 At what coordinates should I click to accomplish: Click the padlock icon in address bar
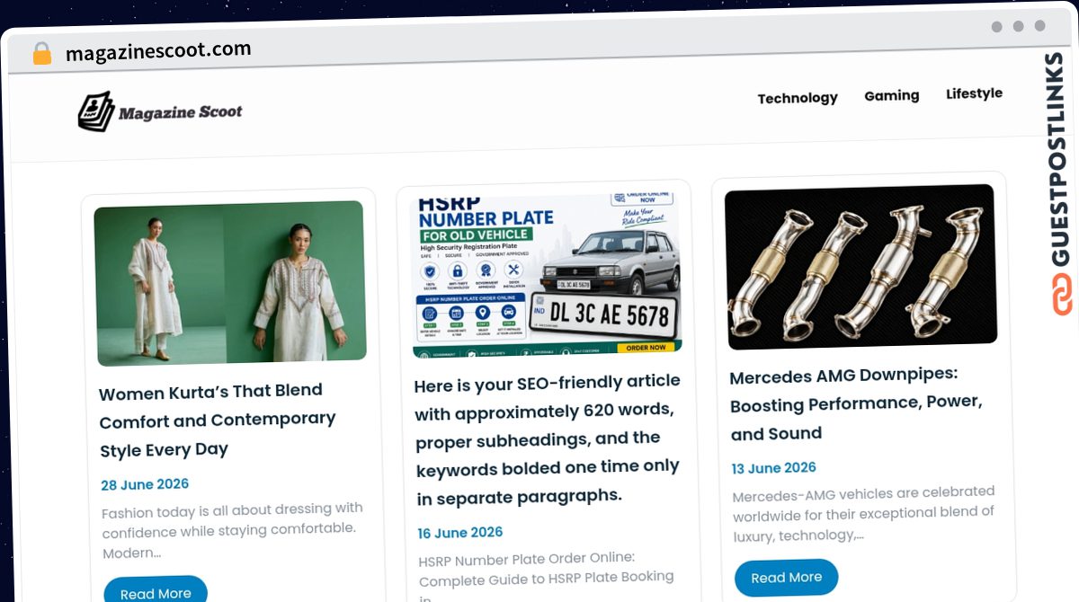(41, 54)
